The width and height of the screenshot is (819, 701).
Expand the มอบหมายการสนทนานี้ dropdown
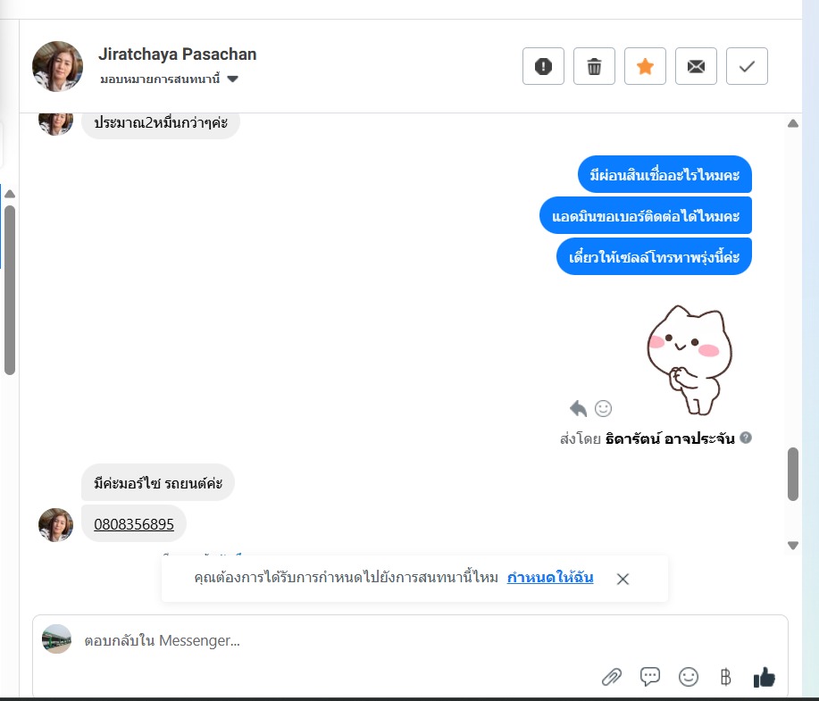pos(169,79)
